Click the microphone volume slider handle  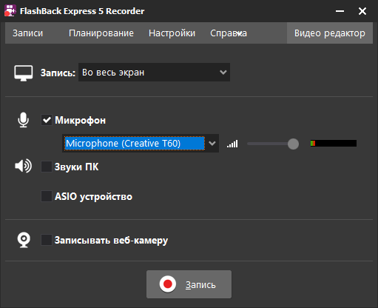click(293, 144)
